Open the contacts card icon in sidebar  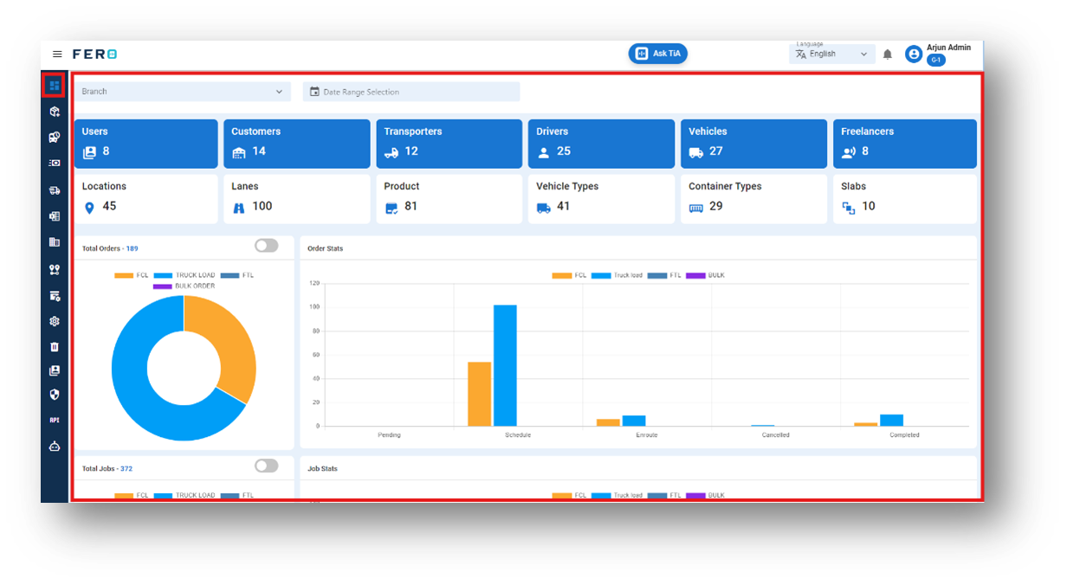(x=55, y=370)
